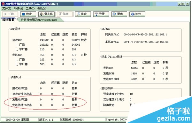Image resolution: width=192 pixels, height=123 pixels.
Task: Switch to the 分析接收到的ARP tab
Action: [x=39, y=20]
